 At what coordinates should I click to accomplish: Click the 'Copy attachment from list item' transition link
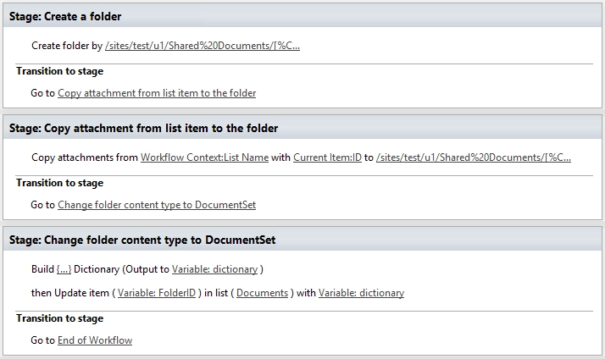(157, 93)
